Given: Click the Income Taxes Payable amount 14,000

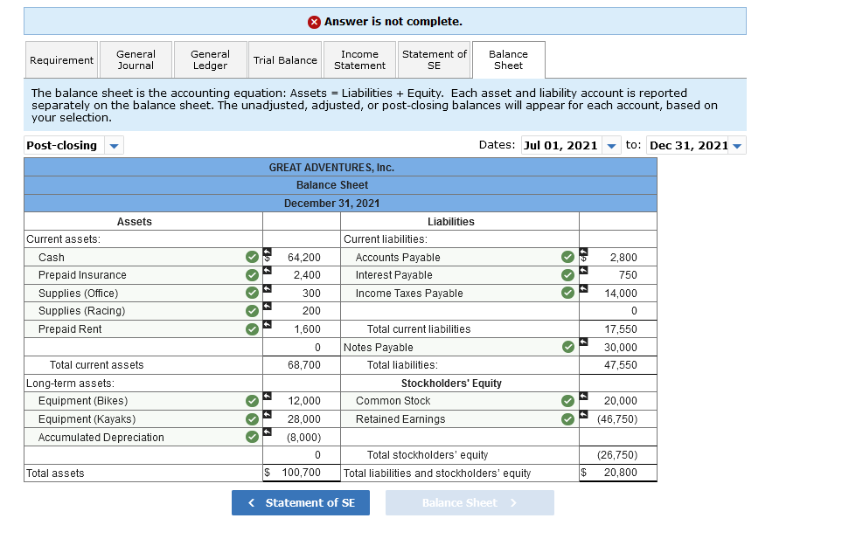Looking at the screenshot, I should (x=621, y=293).
